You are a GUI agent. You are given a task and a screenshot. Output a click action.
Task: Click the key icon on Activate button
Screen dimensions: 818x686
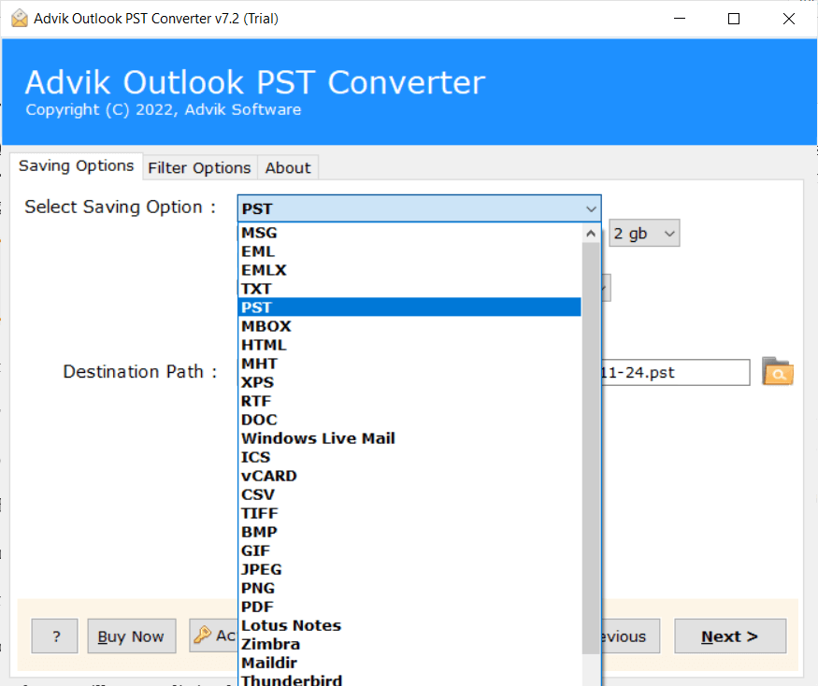(203, 635)
